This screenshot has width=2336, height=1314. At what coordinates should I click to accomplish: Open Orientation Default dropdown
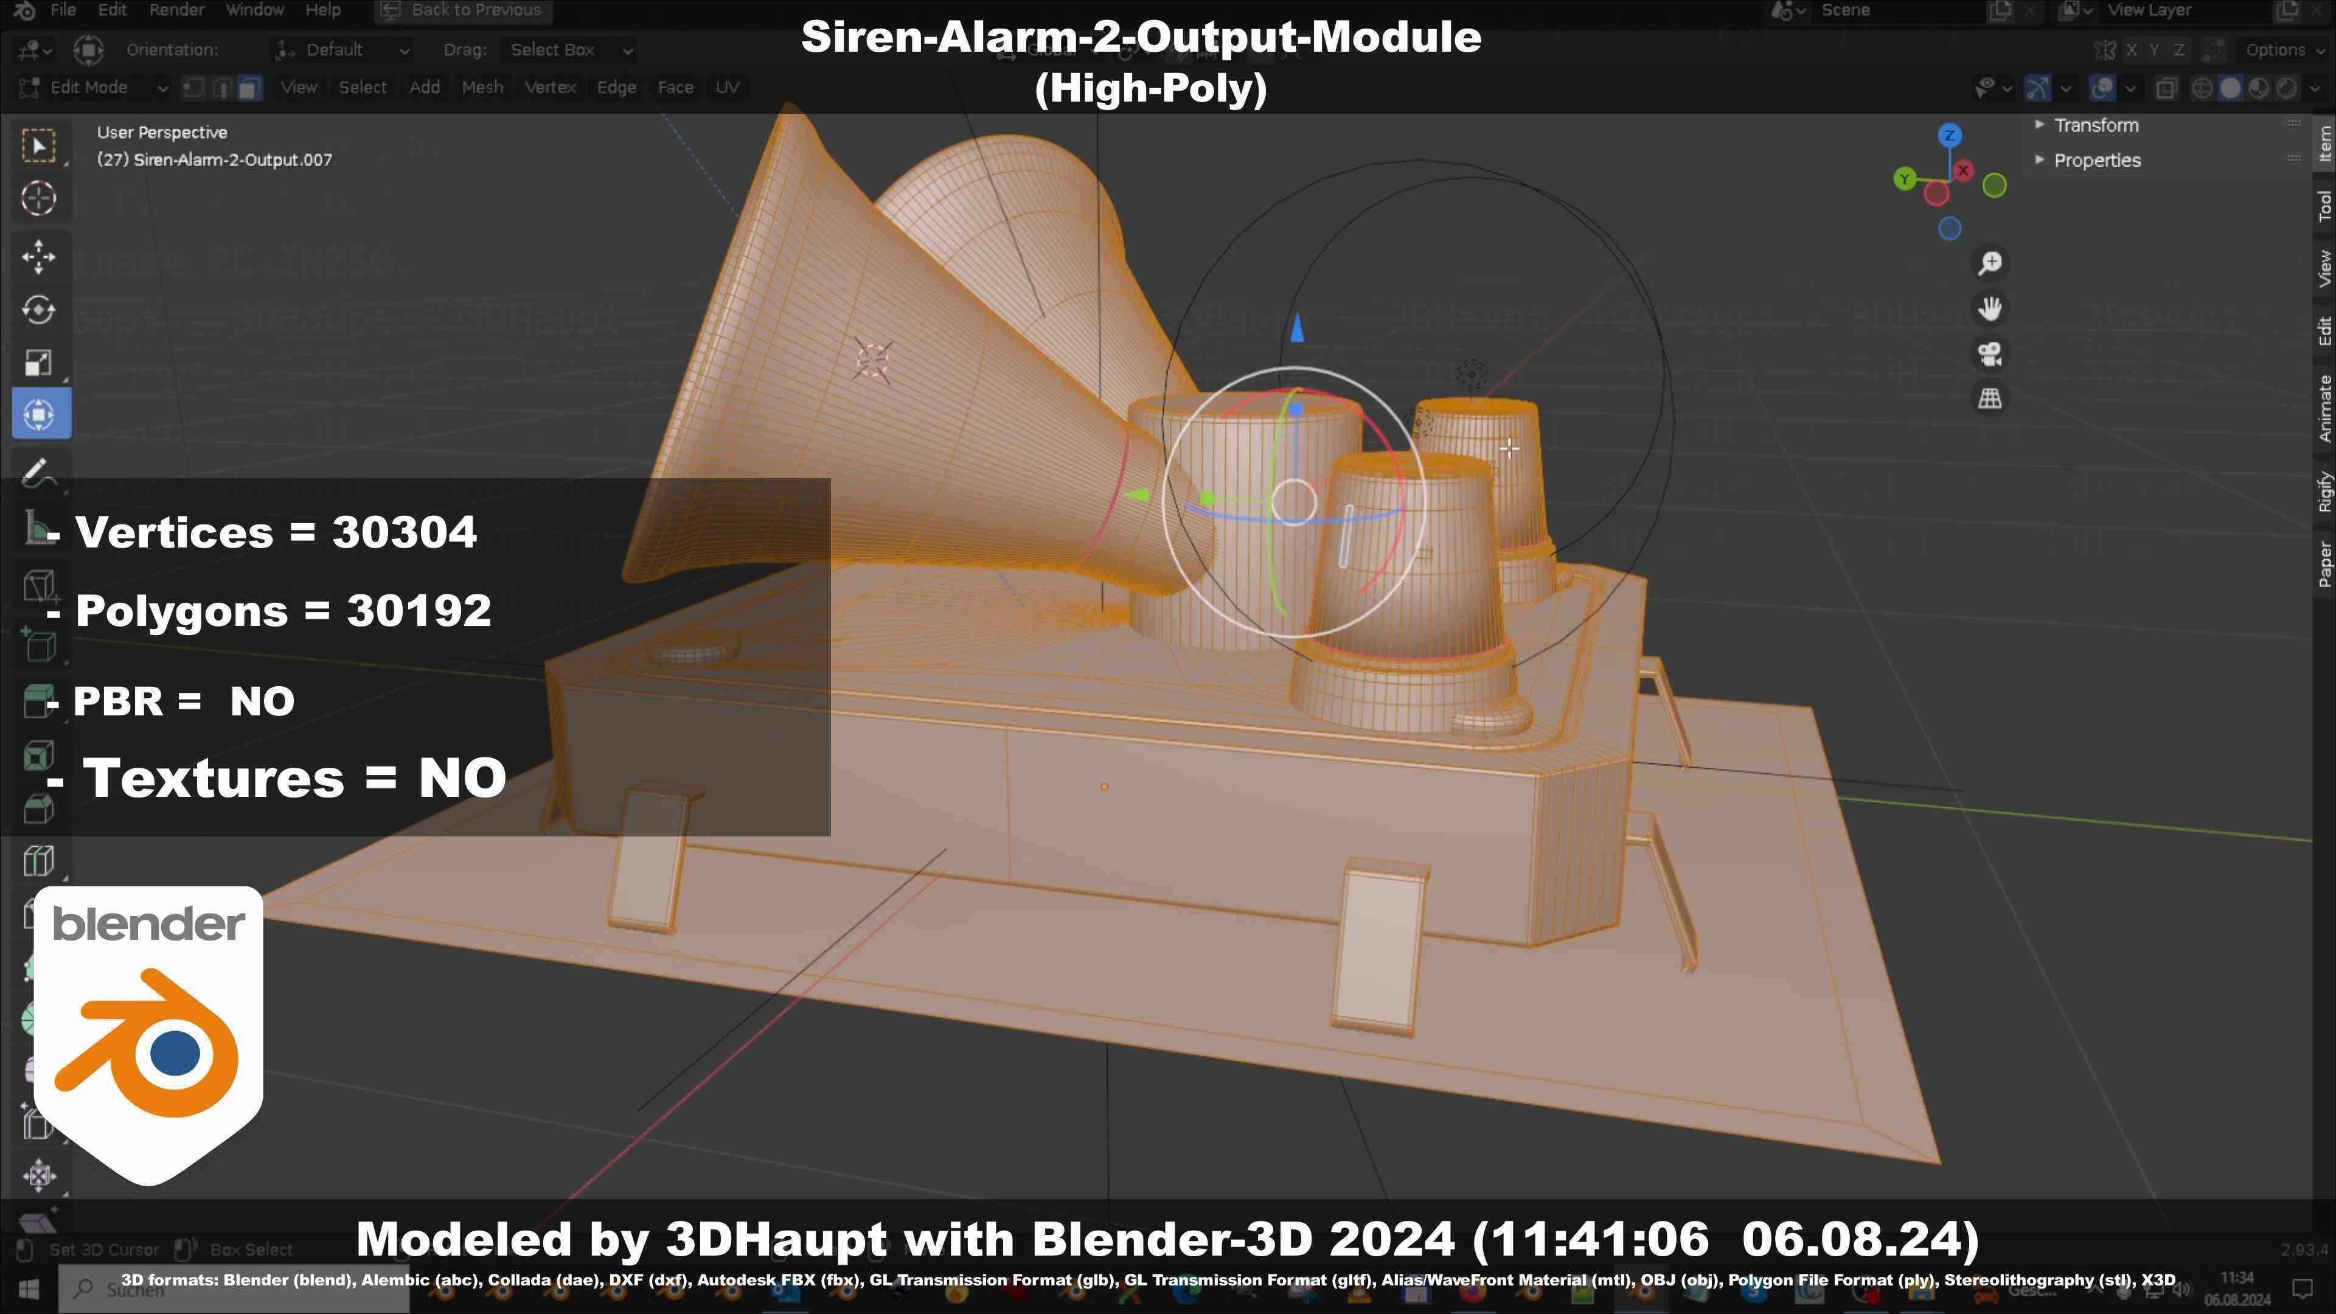[342, 50]
